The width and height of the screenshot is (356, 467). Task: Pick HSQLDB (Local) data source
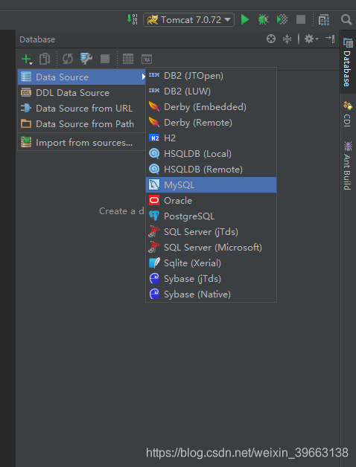point(211,154)
